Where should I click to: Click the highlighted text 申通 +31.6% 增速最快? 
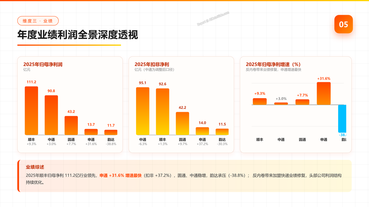tap(121, 175)
